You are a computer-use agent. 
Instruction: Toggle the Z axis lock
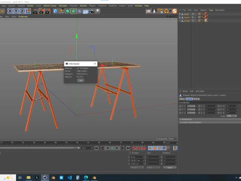click(x=22, y=11)
